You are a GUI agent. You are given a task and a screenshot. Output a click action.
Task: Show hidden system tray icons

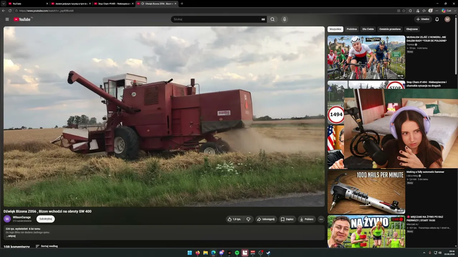pyautogui.click(x=424, y=253)
